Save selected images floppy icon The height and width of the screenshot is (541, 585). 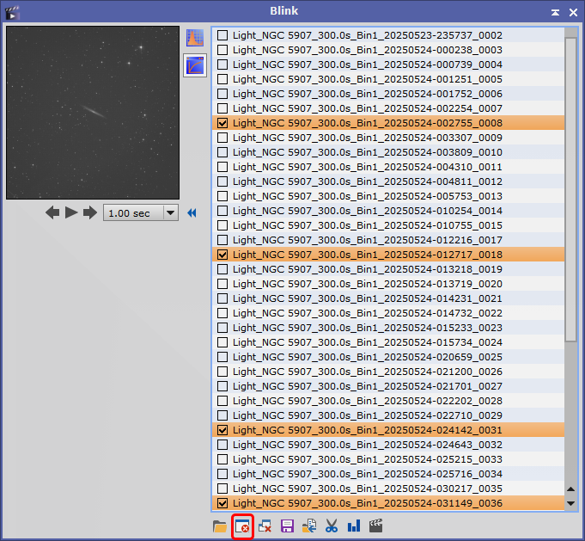click(287, 526)
